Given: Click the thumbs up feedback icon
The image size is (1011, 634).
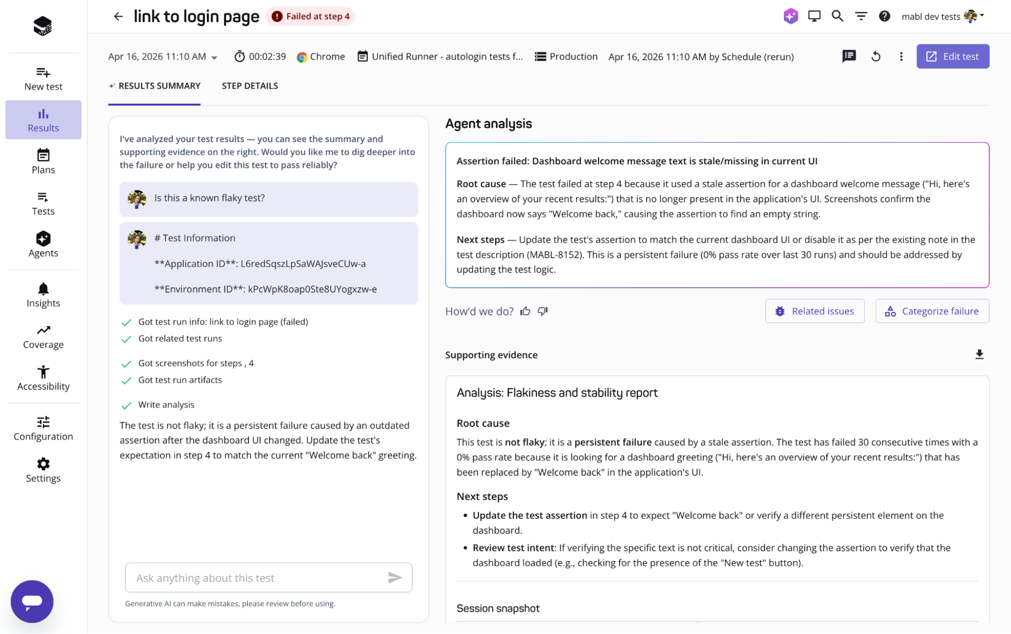Looking at the screenshot, I should click(525, 311).
